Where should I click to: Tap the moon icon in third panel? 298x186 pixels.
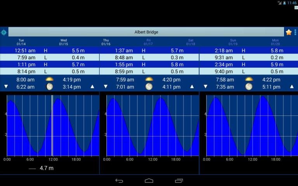coord(249,87)
